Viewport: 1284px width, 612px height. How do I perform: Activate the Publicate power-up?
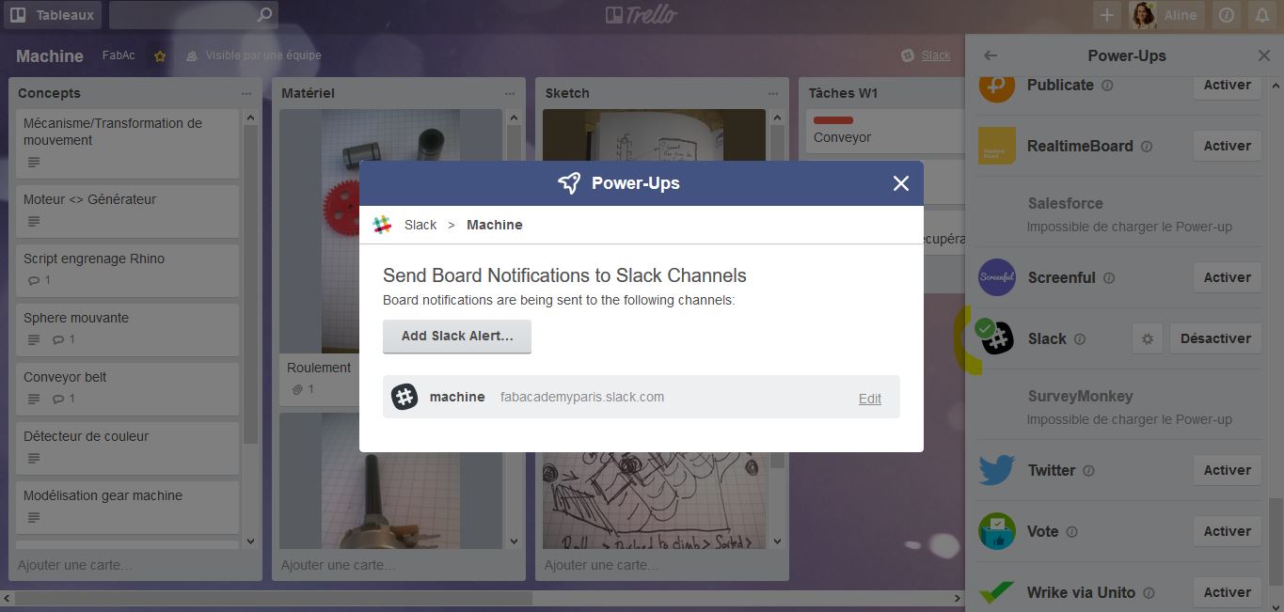(1228, 85)
